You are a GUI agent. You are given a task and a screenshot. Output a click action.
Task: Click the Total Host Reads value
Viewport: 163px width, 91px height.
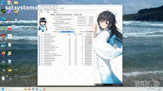click(x=89, y=17)
